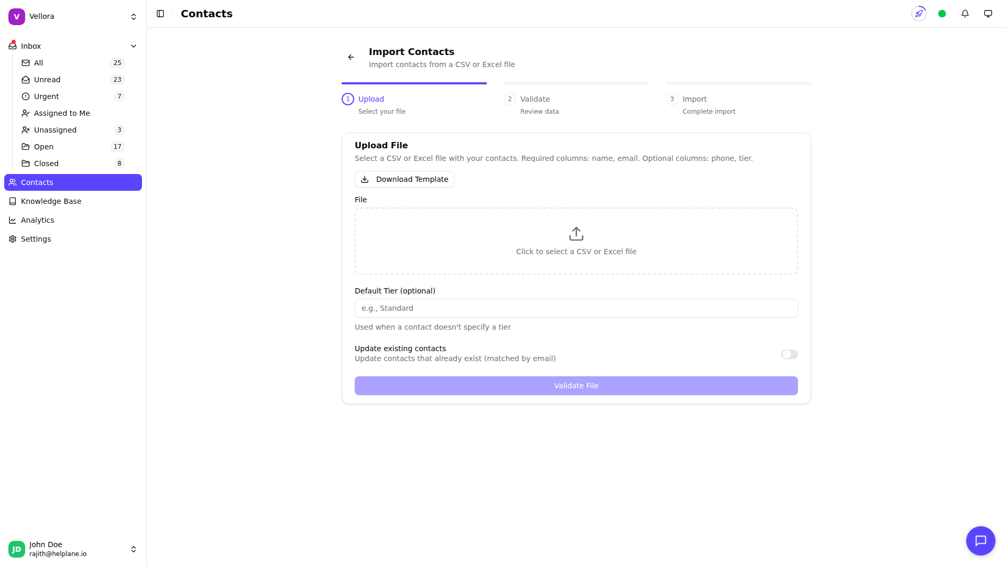Open the notifications bell
Viewport: 1006px width, 566px height.
(965, 14)
